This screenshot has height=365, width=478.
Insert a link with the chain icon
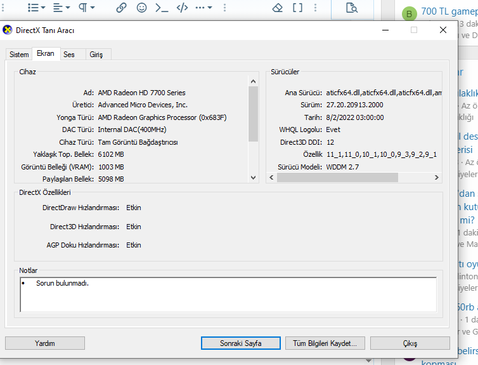(121, 8)
